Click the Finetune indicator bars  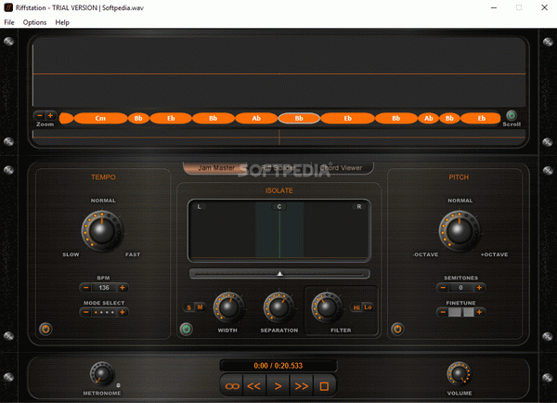460,312
